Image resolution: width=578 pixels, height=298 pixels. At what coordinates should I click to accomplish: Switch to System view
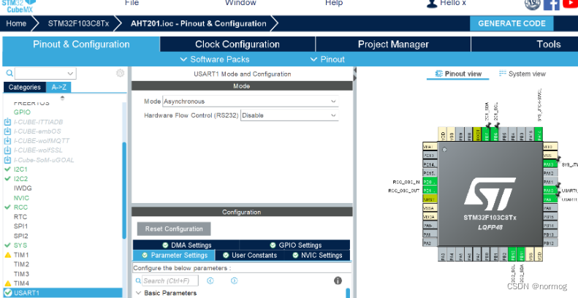(x=522, y=74)
